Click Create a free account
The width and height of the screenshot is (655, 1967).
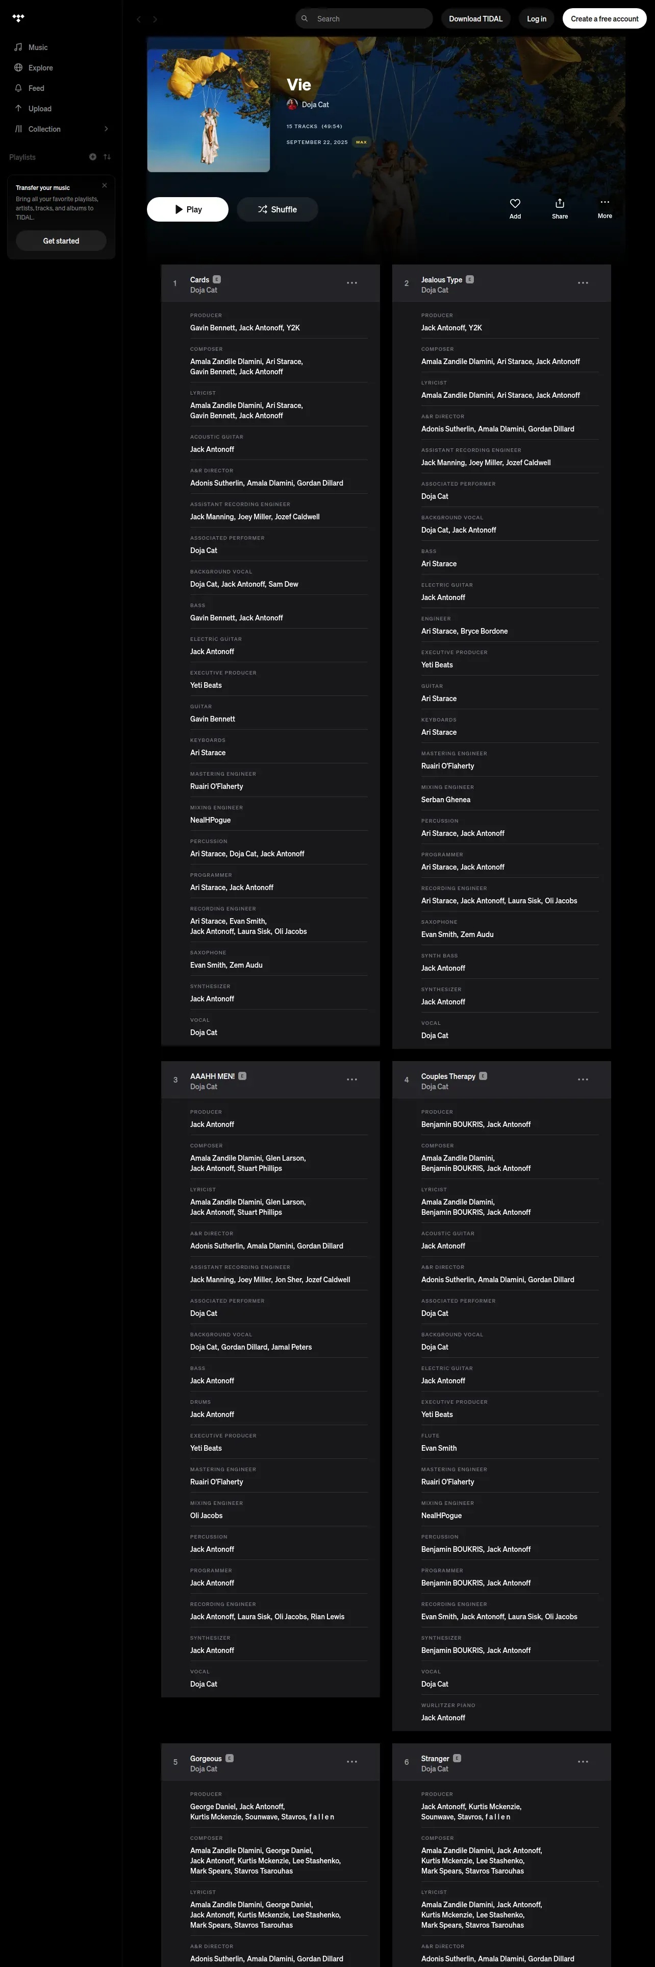pyautogui.click(x=604, y=18)
